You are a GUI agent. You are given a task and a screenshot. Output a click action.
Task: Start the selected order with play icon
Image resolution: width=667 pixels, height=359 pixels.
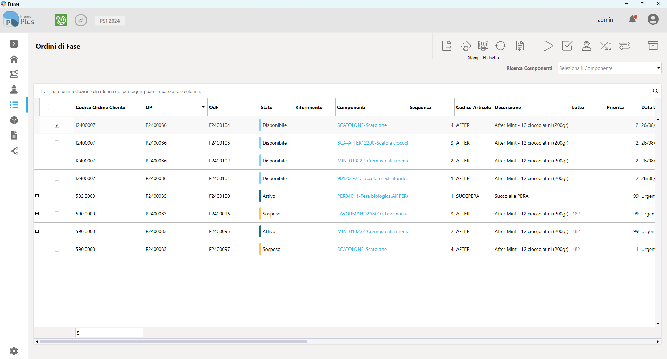548,46
